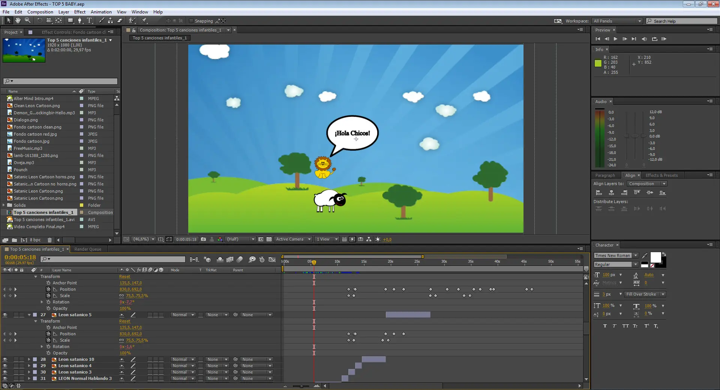720x390 pixels.
Task: Toggle Position stopwatch for layer 27
Action: [48, 334]
